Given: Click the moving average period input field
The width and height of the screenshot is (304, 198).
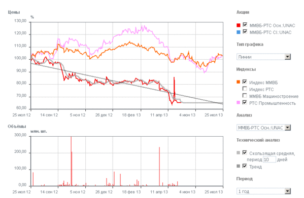Looking at the screenshot, I should tap(269, 160).
